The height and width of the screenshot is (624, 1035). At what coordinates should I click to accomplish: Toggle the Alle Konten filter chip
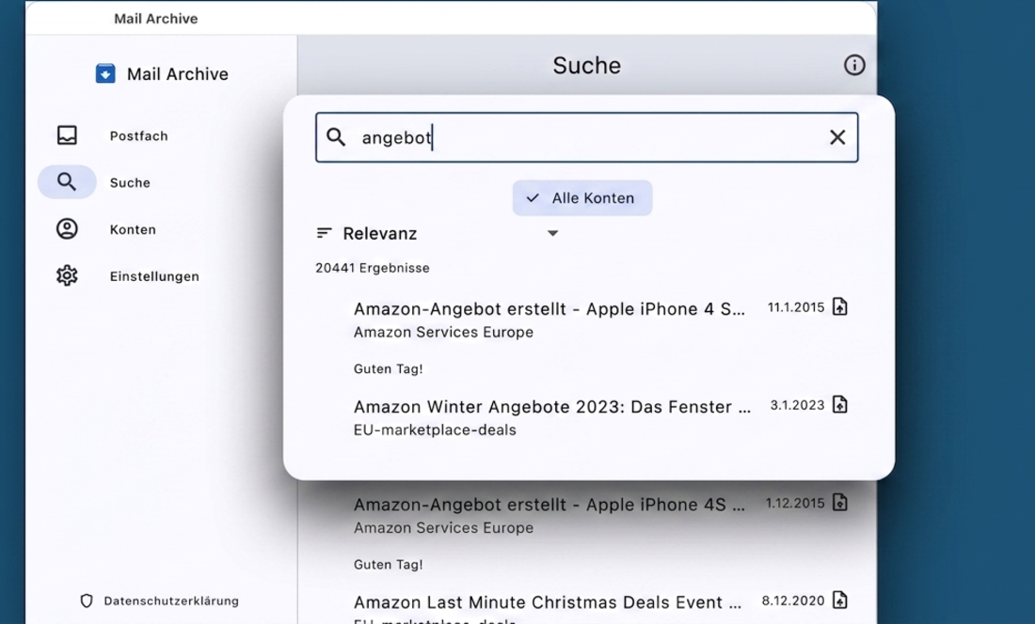coord(582,197)
